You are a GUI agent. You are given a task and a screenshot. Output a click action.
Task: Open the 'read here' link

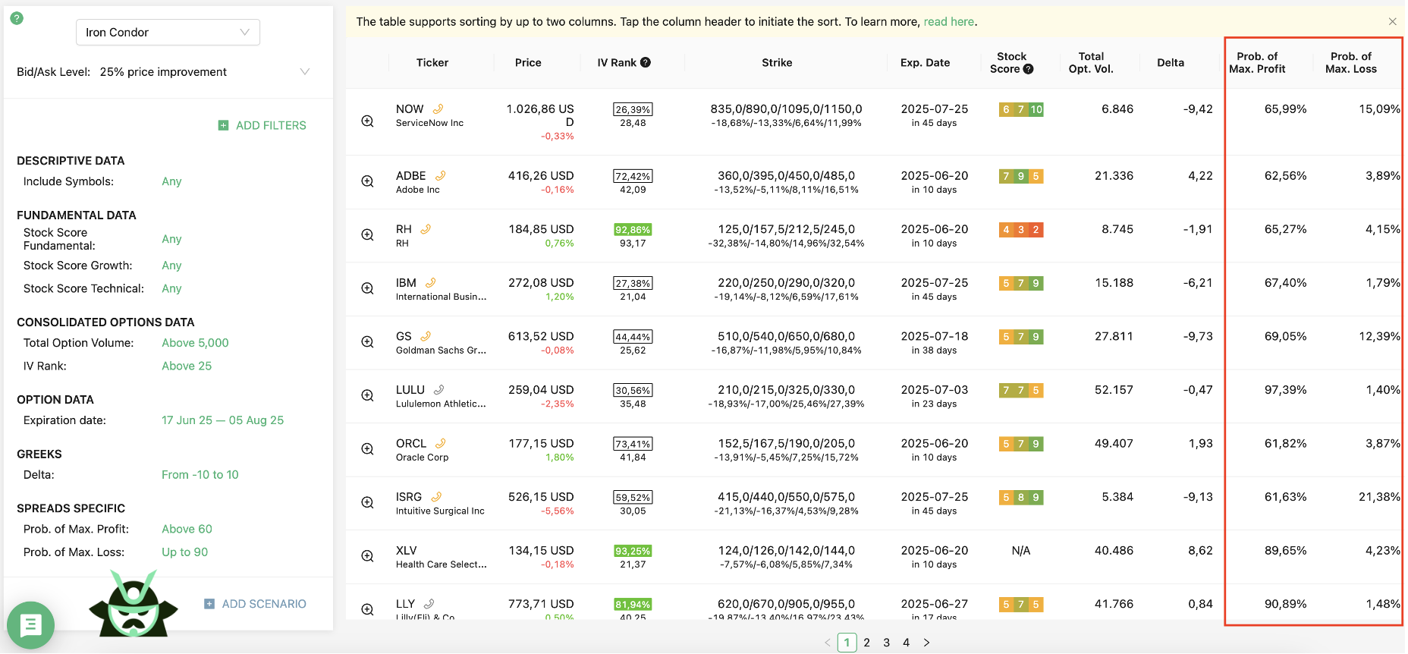pyautogui.click(x=949, y=21)
